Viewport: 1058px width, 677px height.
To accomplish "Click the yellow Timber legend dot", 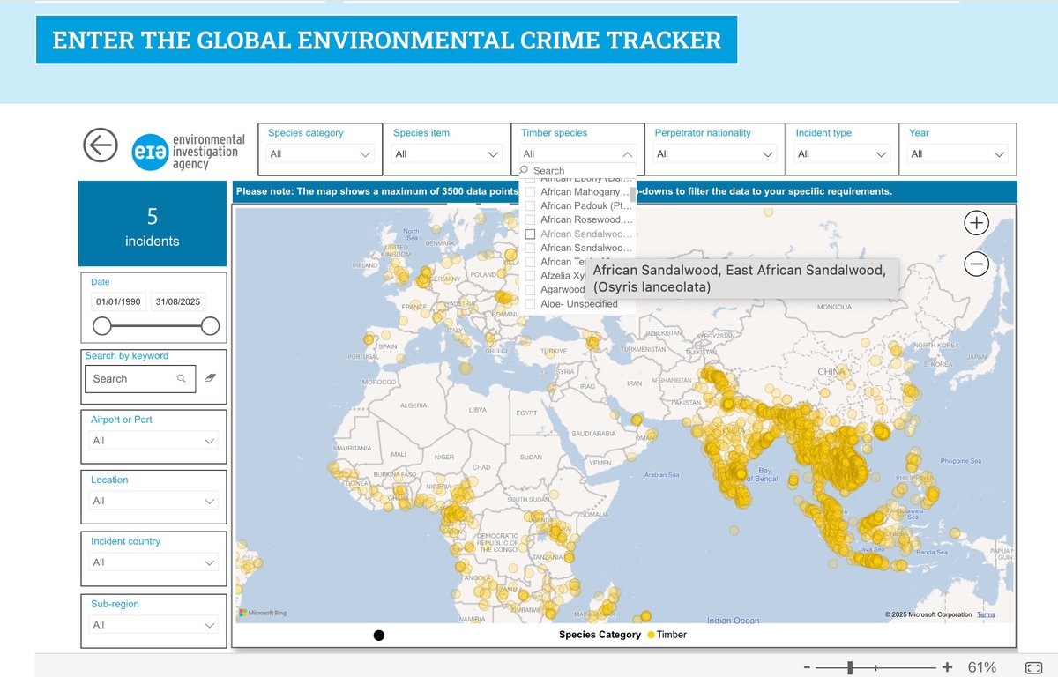I will pos(651,635).
